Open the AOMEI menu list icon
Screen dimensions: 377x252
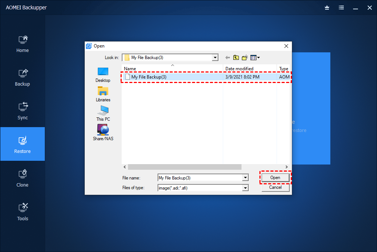(x=341, y=8)
